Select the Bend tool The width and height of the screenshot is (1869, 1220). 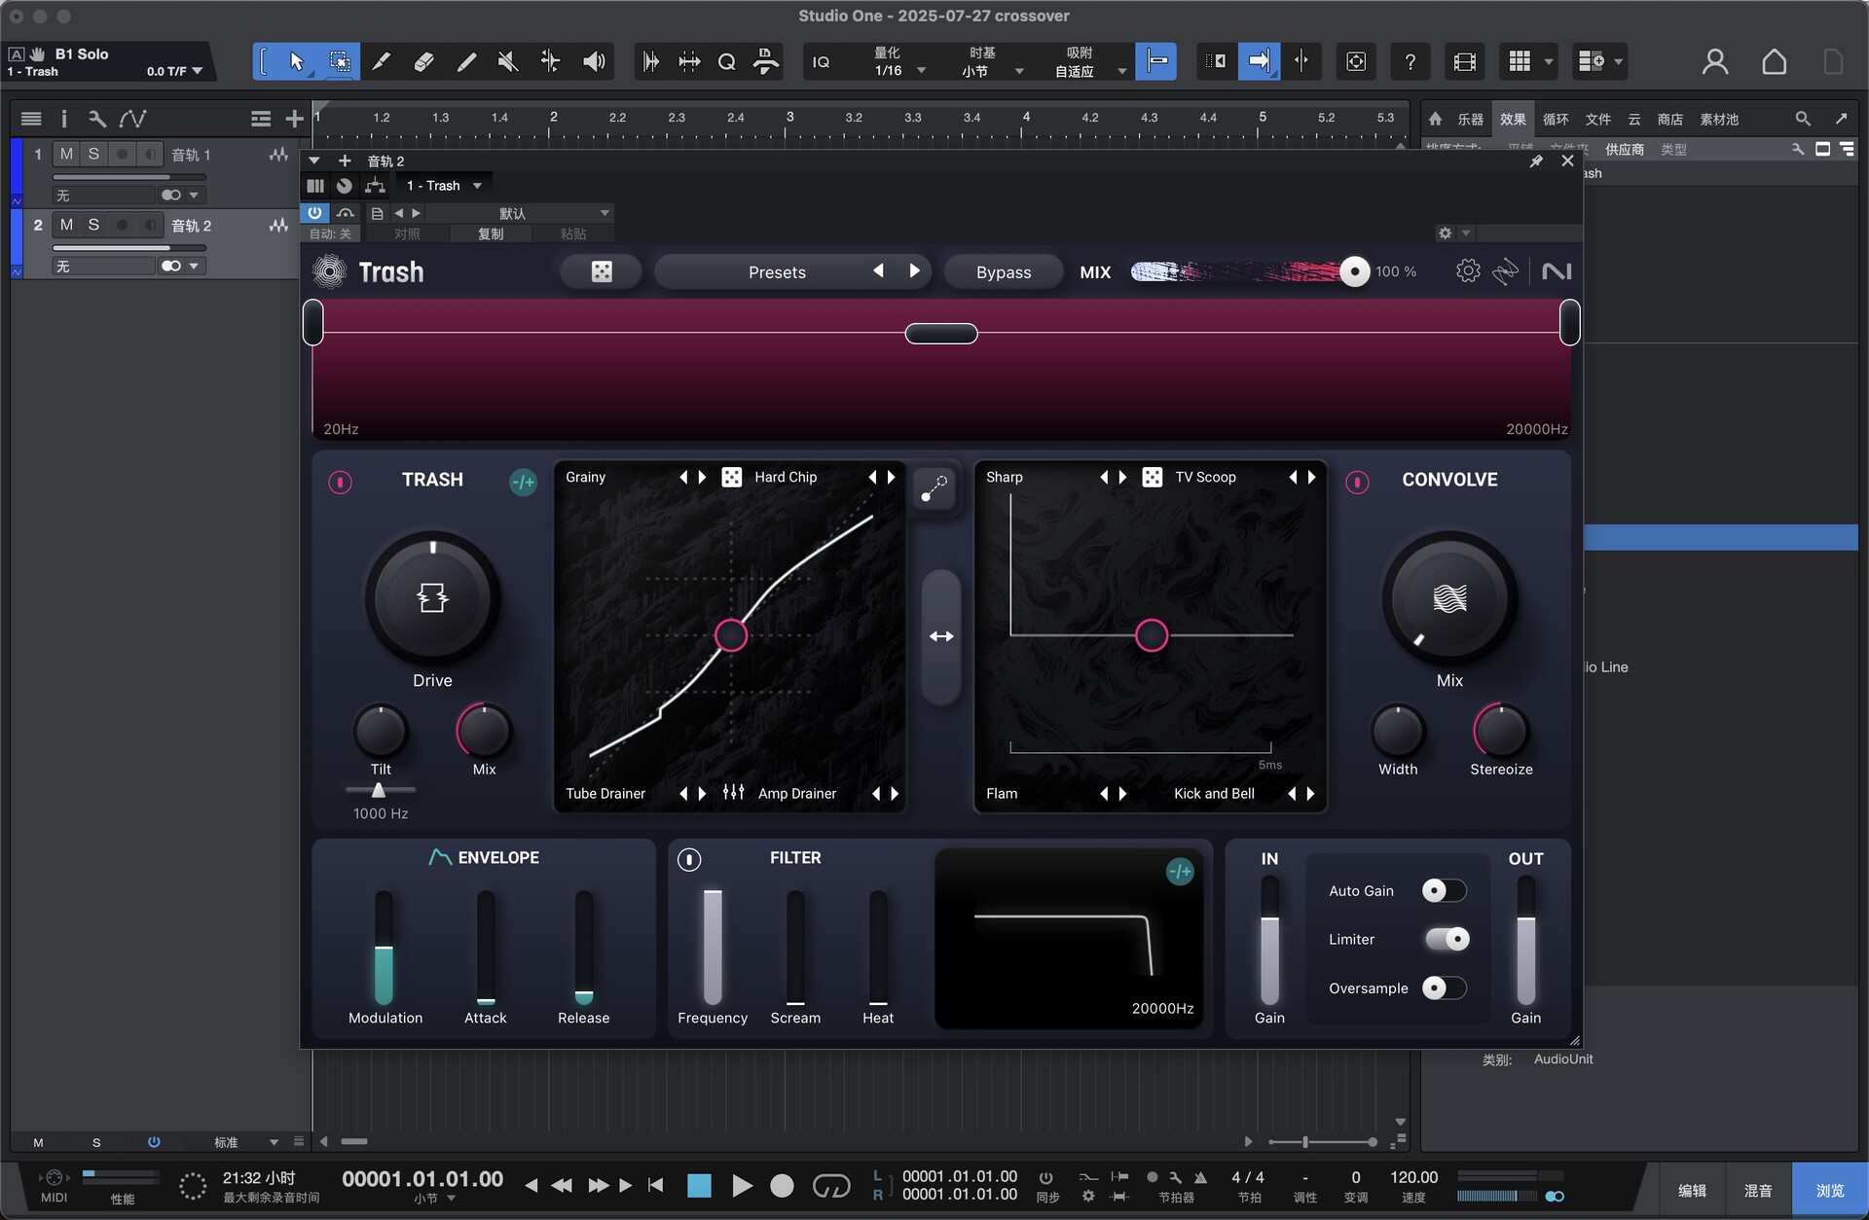(550, 61)
